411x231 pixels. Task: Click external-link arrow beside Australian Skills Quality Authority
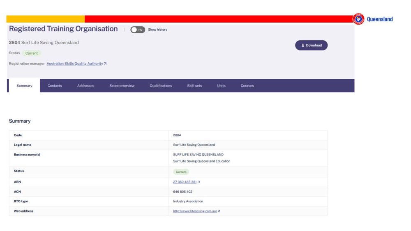pos(105,64)
